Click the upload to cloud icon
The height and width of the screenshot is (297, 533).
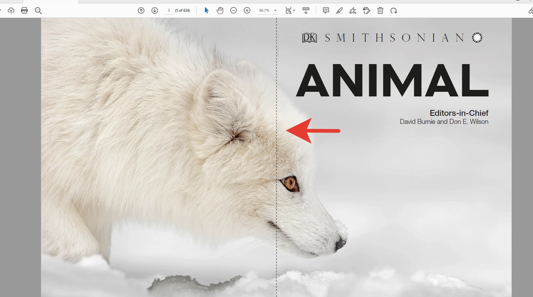tap(11, 11)
